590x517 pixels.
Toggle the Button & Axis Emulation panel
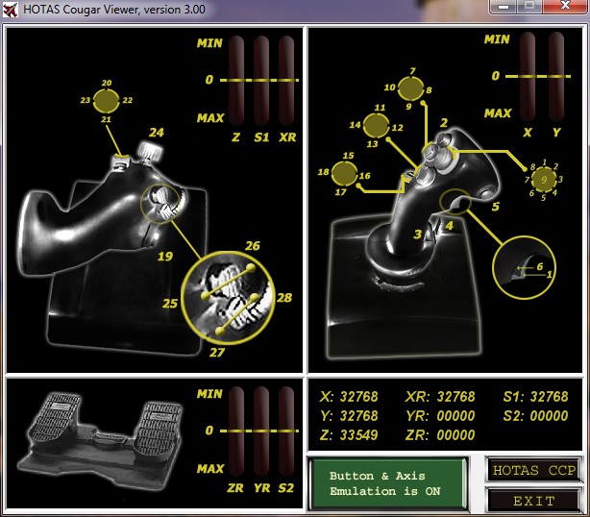pyautogui.click(x=387, y=483)
